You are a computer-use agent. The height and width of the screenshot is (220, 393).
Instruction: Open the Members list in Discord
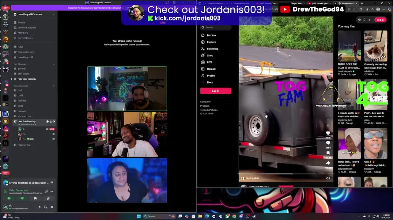point(23,33)
